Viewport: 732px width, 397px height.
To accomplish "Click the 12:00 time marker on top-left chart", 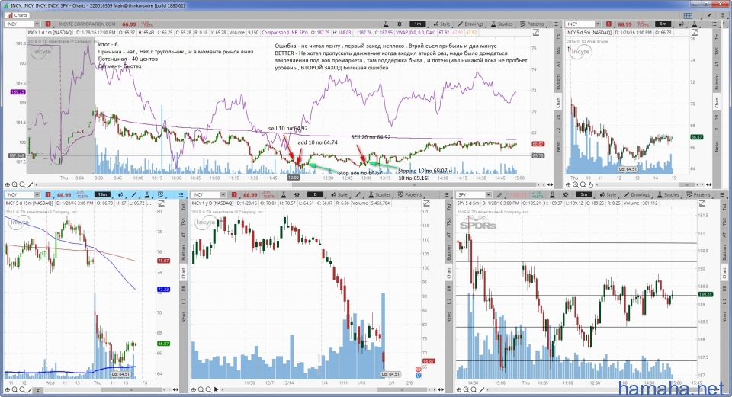I will click(293, 178).
